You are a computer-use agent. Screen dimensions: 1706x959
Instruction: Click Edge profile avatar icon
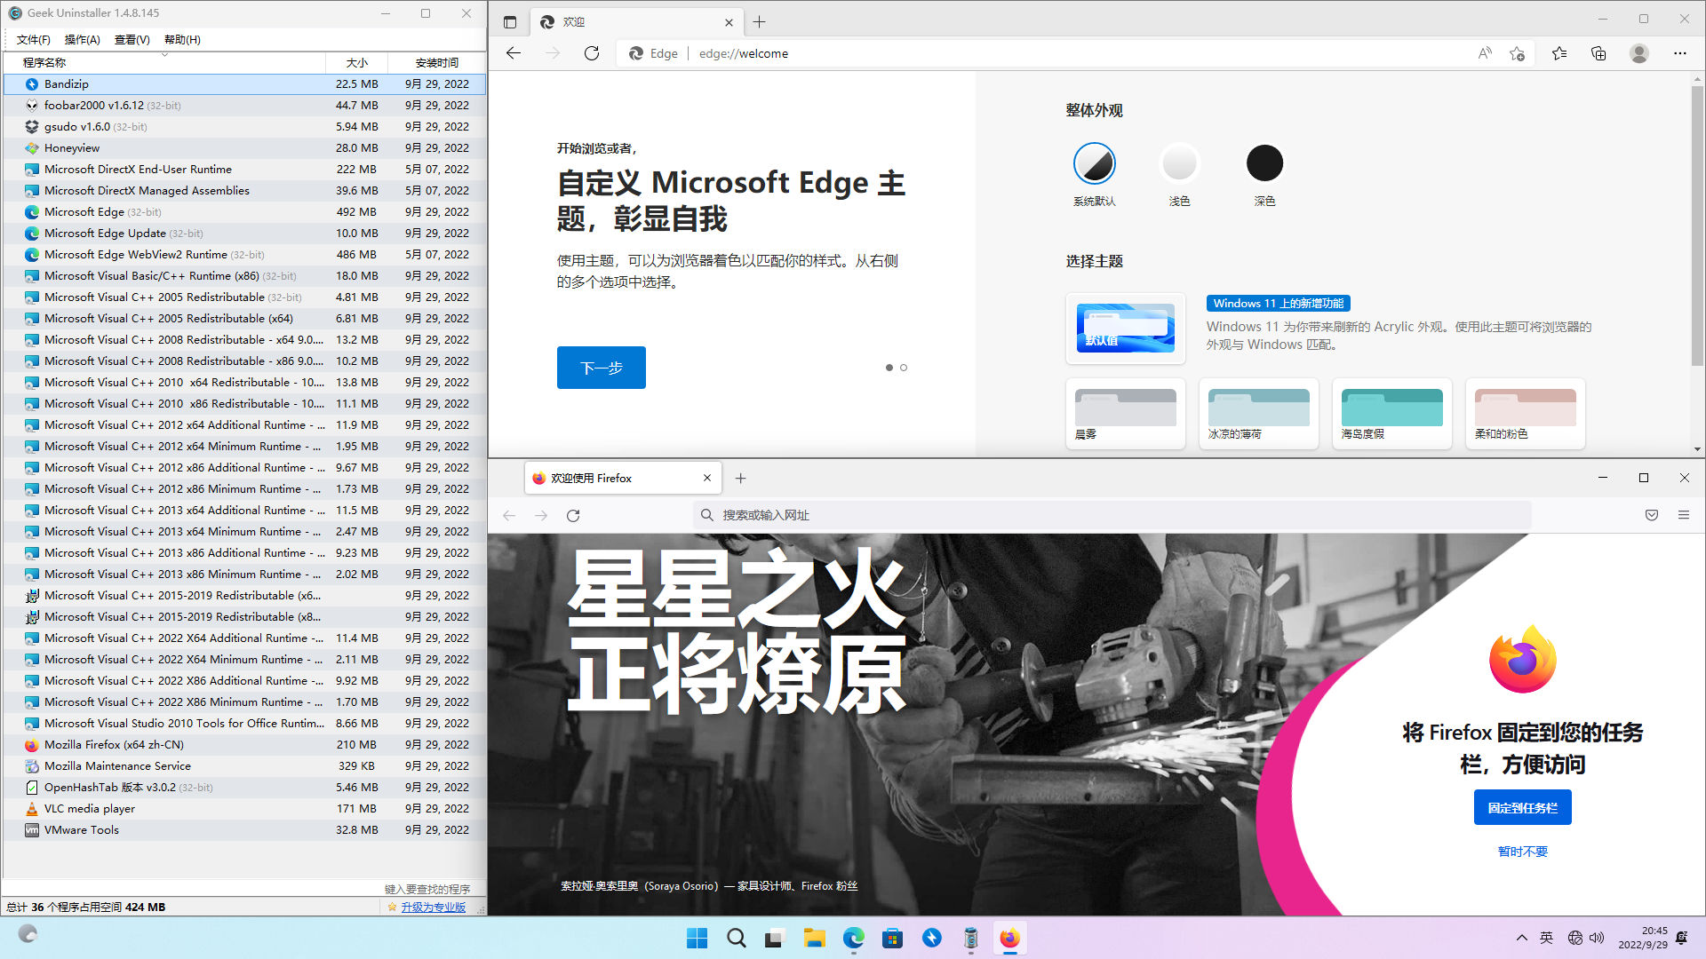click(1639, 53)
